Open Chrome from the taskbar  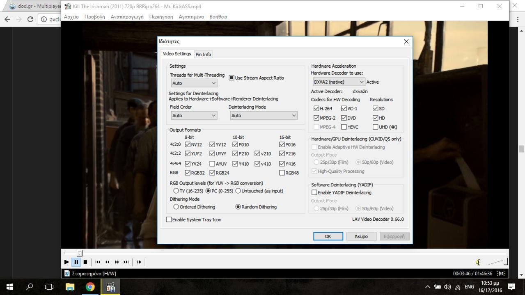(90, 287)
